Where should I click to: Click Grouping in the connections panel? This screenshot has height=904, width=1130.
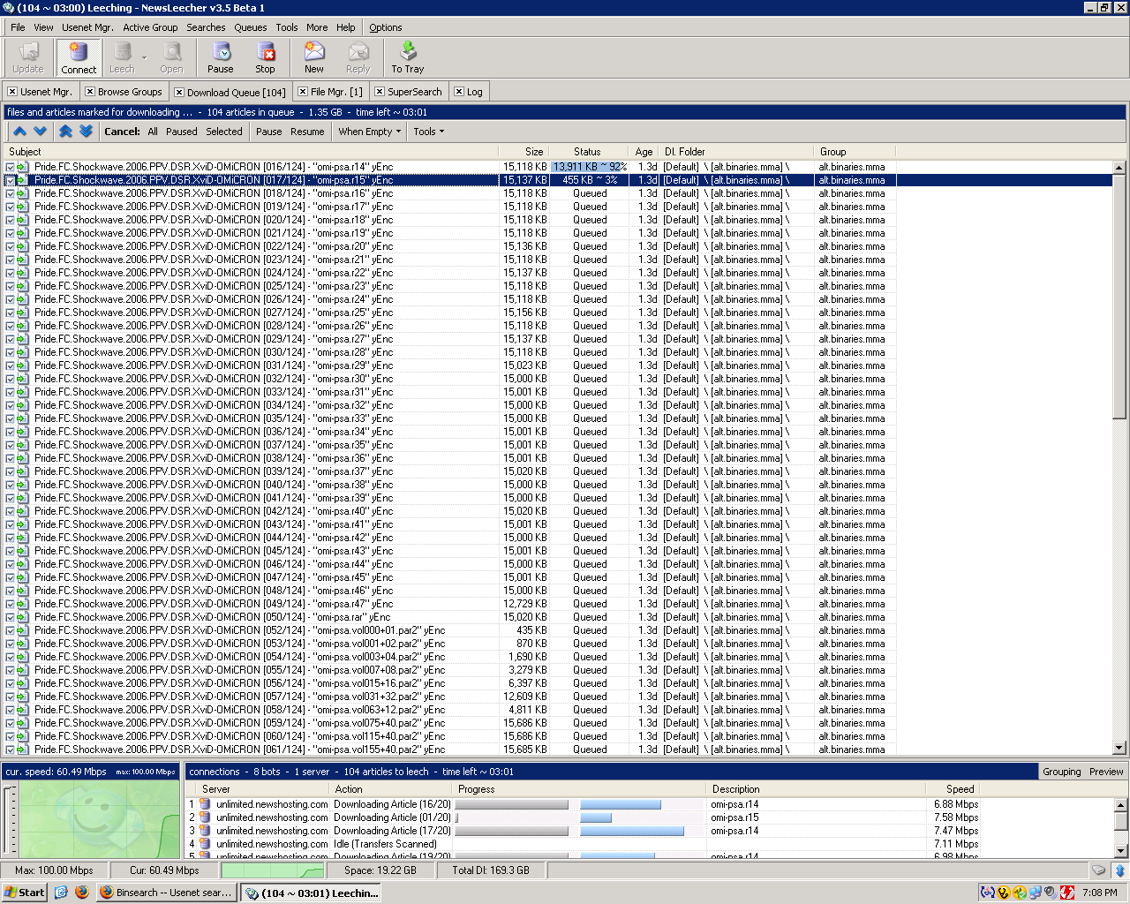tap(1061, 772)
